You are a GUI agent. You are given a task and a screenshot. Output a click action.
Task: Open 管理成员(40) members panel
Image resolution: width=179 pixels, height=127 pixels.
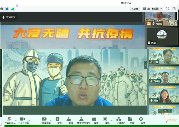point(83,121)
